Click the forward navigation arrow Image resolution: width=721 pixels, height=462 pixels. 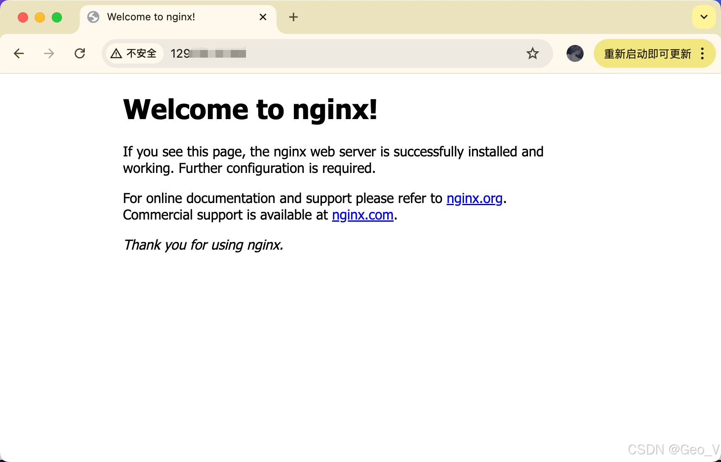[49, 53]
